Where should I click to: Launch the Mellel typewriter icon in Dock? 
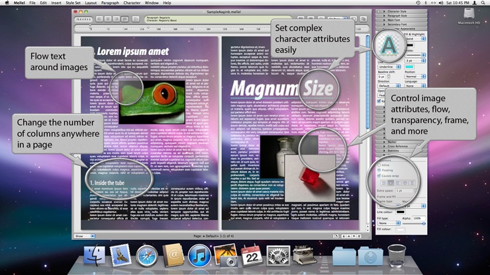tap(305, 255)
